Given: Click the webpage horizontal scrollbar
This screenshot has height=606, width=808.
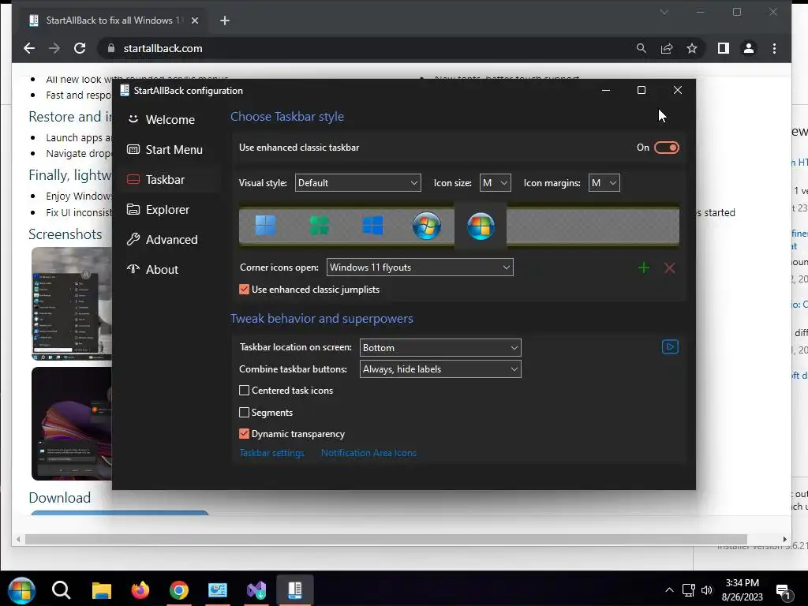Looking at the screenshot, I should [x=385, y=539].
